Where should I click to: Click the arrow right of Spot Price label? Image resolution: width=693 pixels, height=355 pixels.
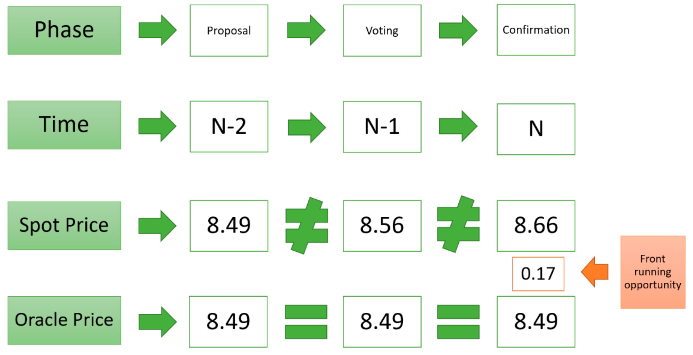coord(158,226)
